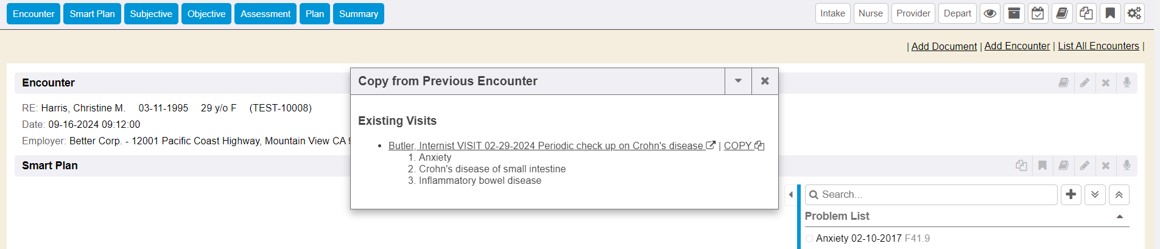
Task: Collapse the Problem List section arrow
Action: (x=1120, y=217)
